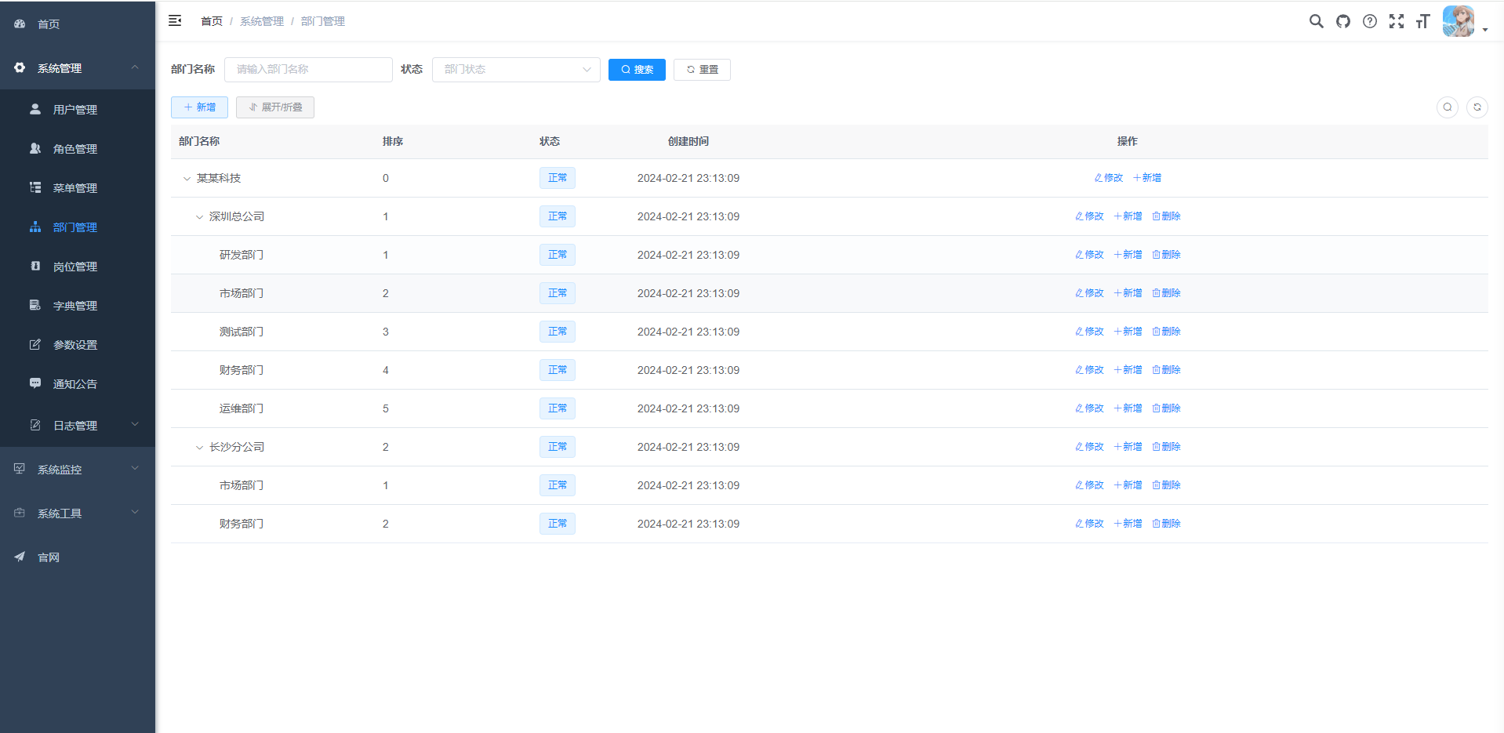
Task: Open the help document question icon
Action: (1370, 21)
